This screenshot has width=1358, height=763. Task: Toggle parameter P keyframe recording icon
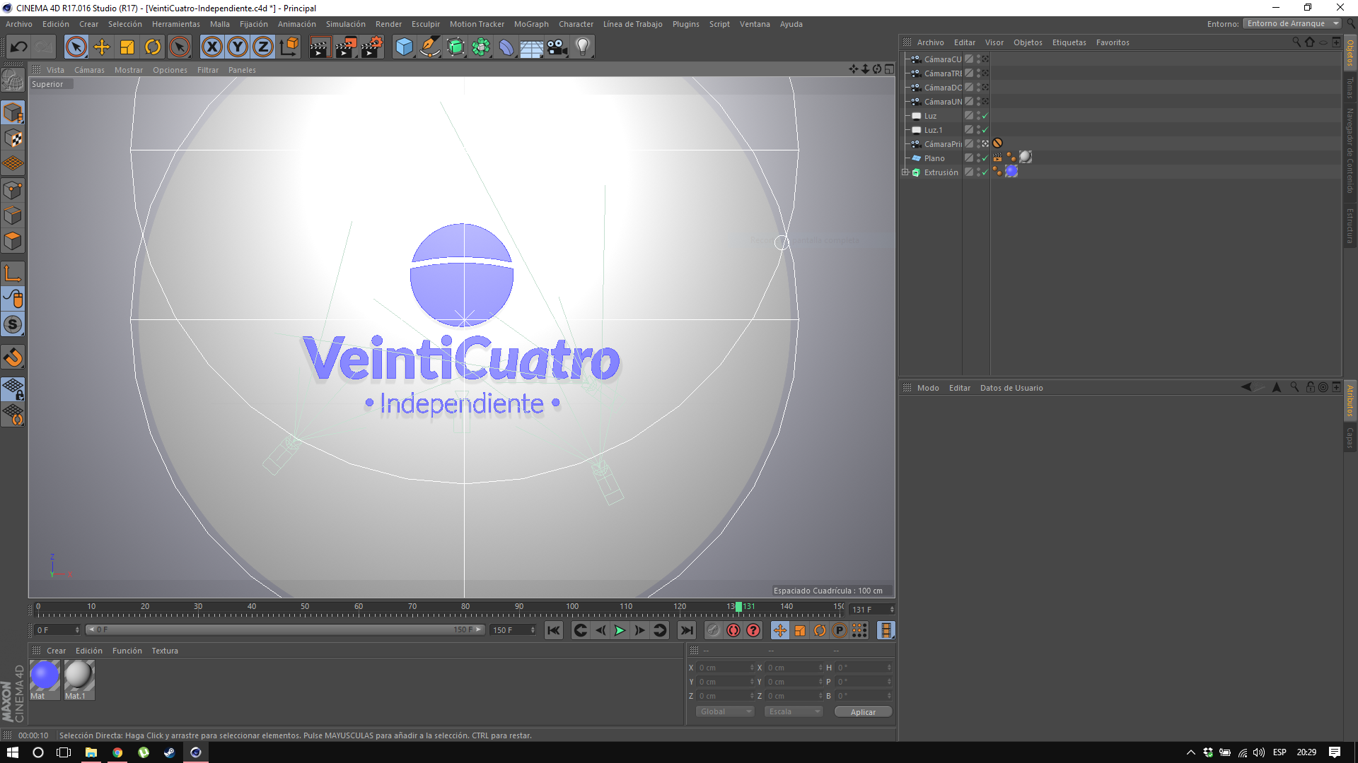pyautogui.click(x=840, y=630)
